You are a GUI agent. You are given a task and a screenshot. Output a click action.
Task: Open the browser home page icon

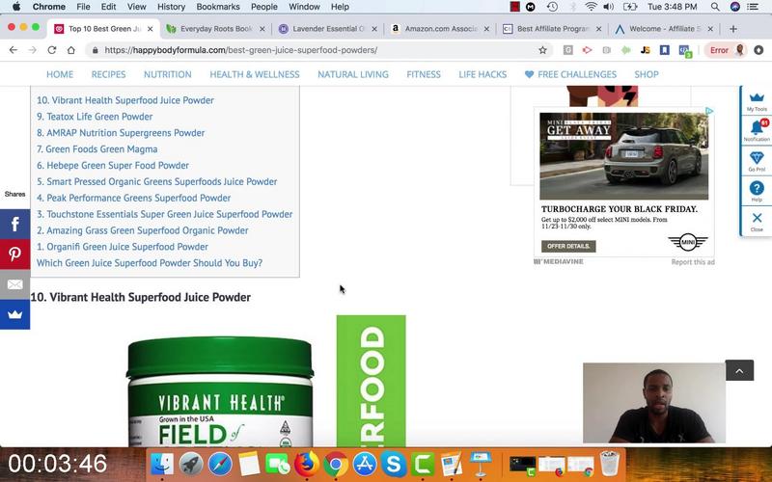click(70, 50)
